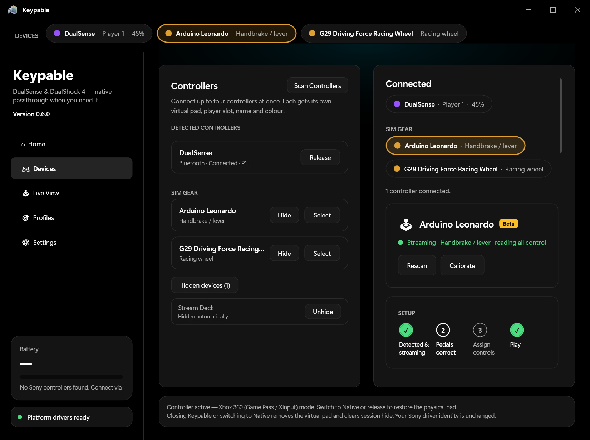Hide the G29 Driving Force Racing wheel

(284, 253)
